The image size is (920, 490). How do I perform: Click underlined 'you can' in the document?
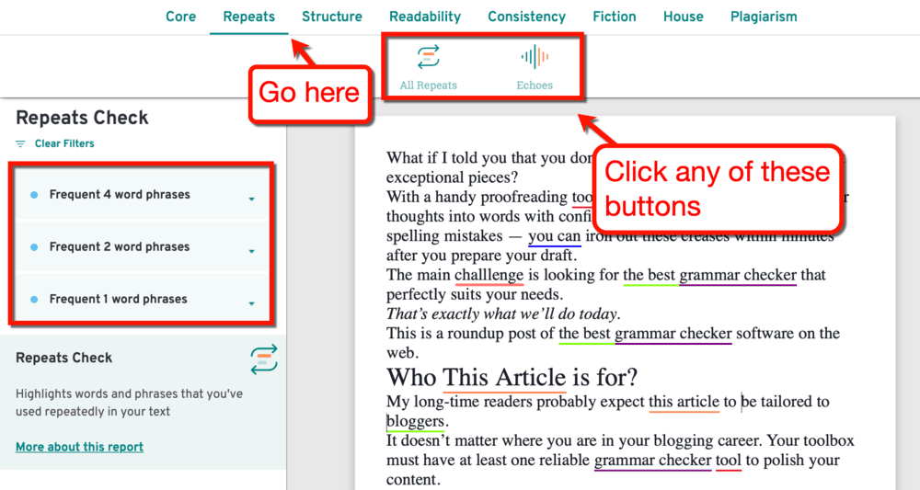(555, 236)
